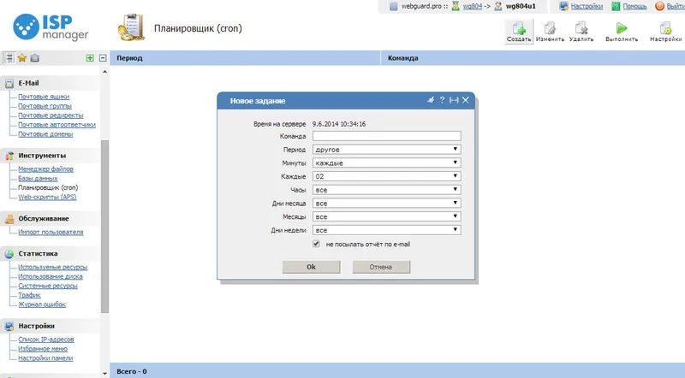
Task: Open Импорт пользователя link
Action: click(x=51, y=233)
